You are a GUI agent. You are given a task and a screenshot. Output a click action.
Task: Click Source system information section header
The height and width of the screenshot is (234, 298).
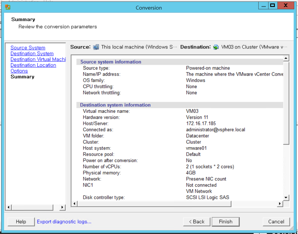point(180,62)
